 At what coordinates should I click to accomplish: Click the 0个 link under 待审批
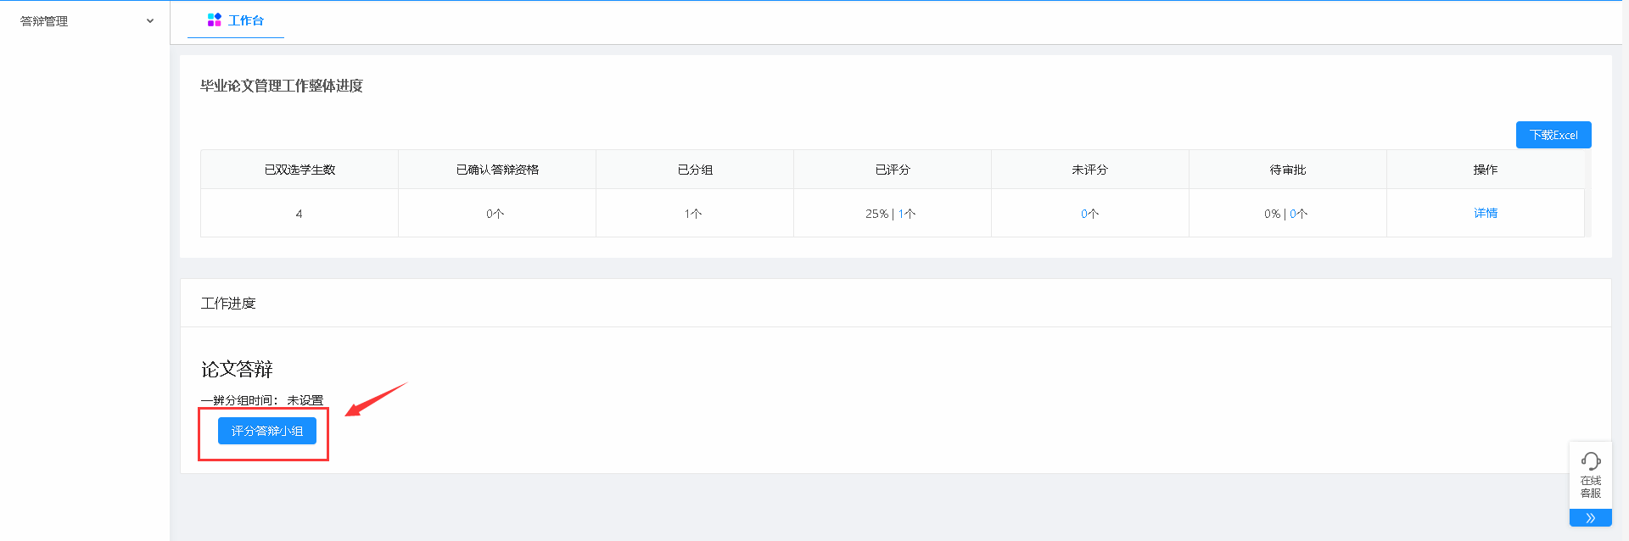pos(1299,214)
